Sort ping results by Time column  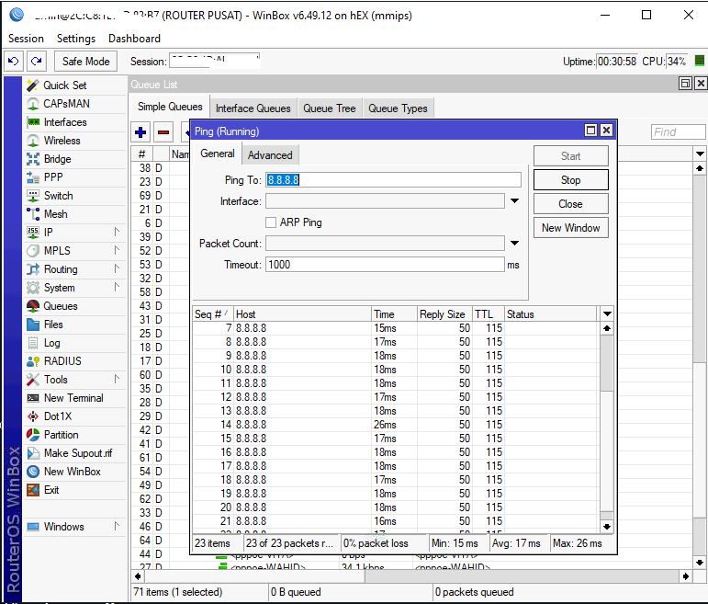click(394, 314)
